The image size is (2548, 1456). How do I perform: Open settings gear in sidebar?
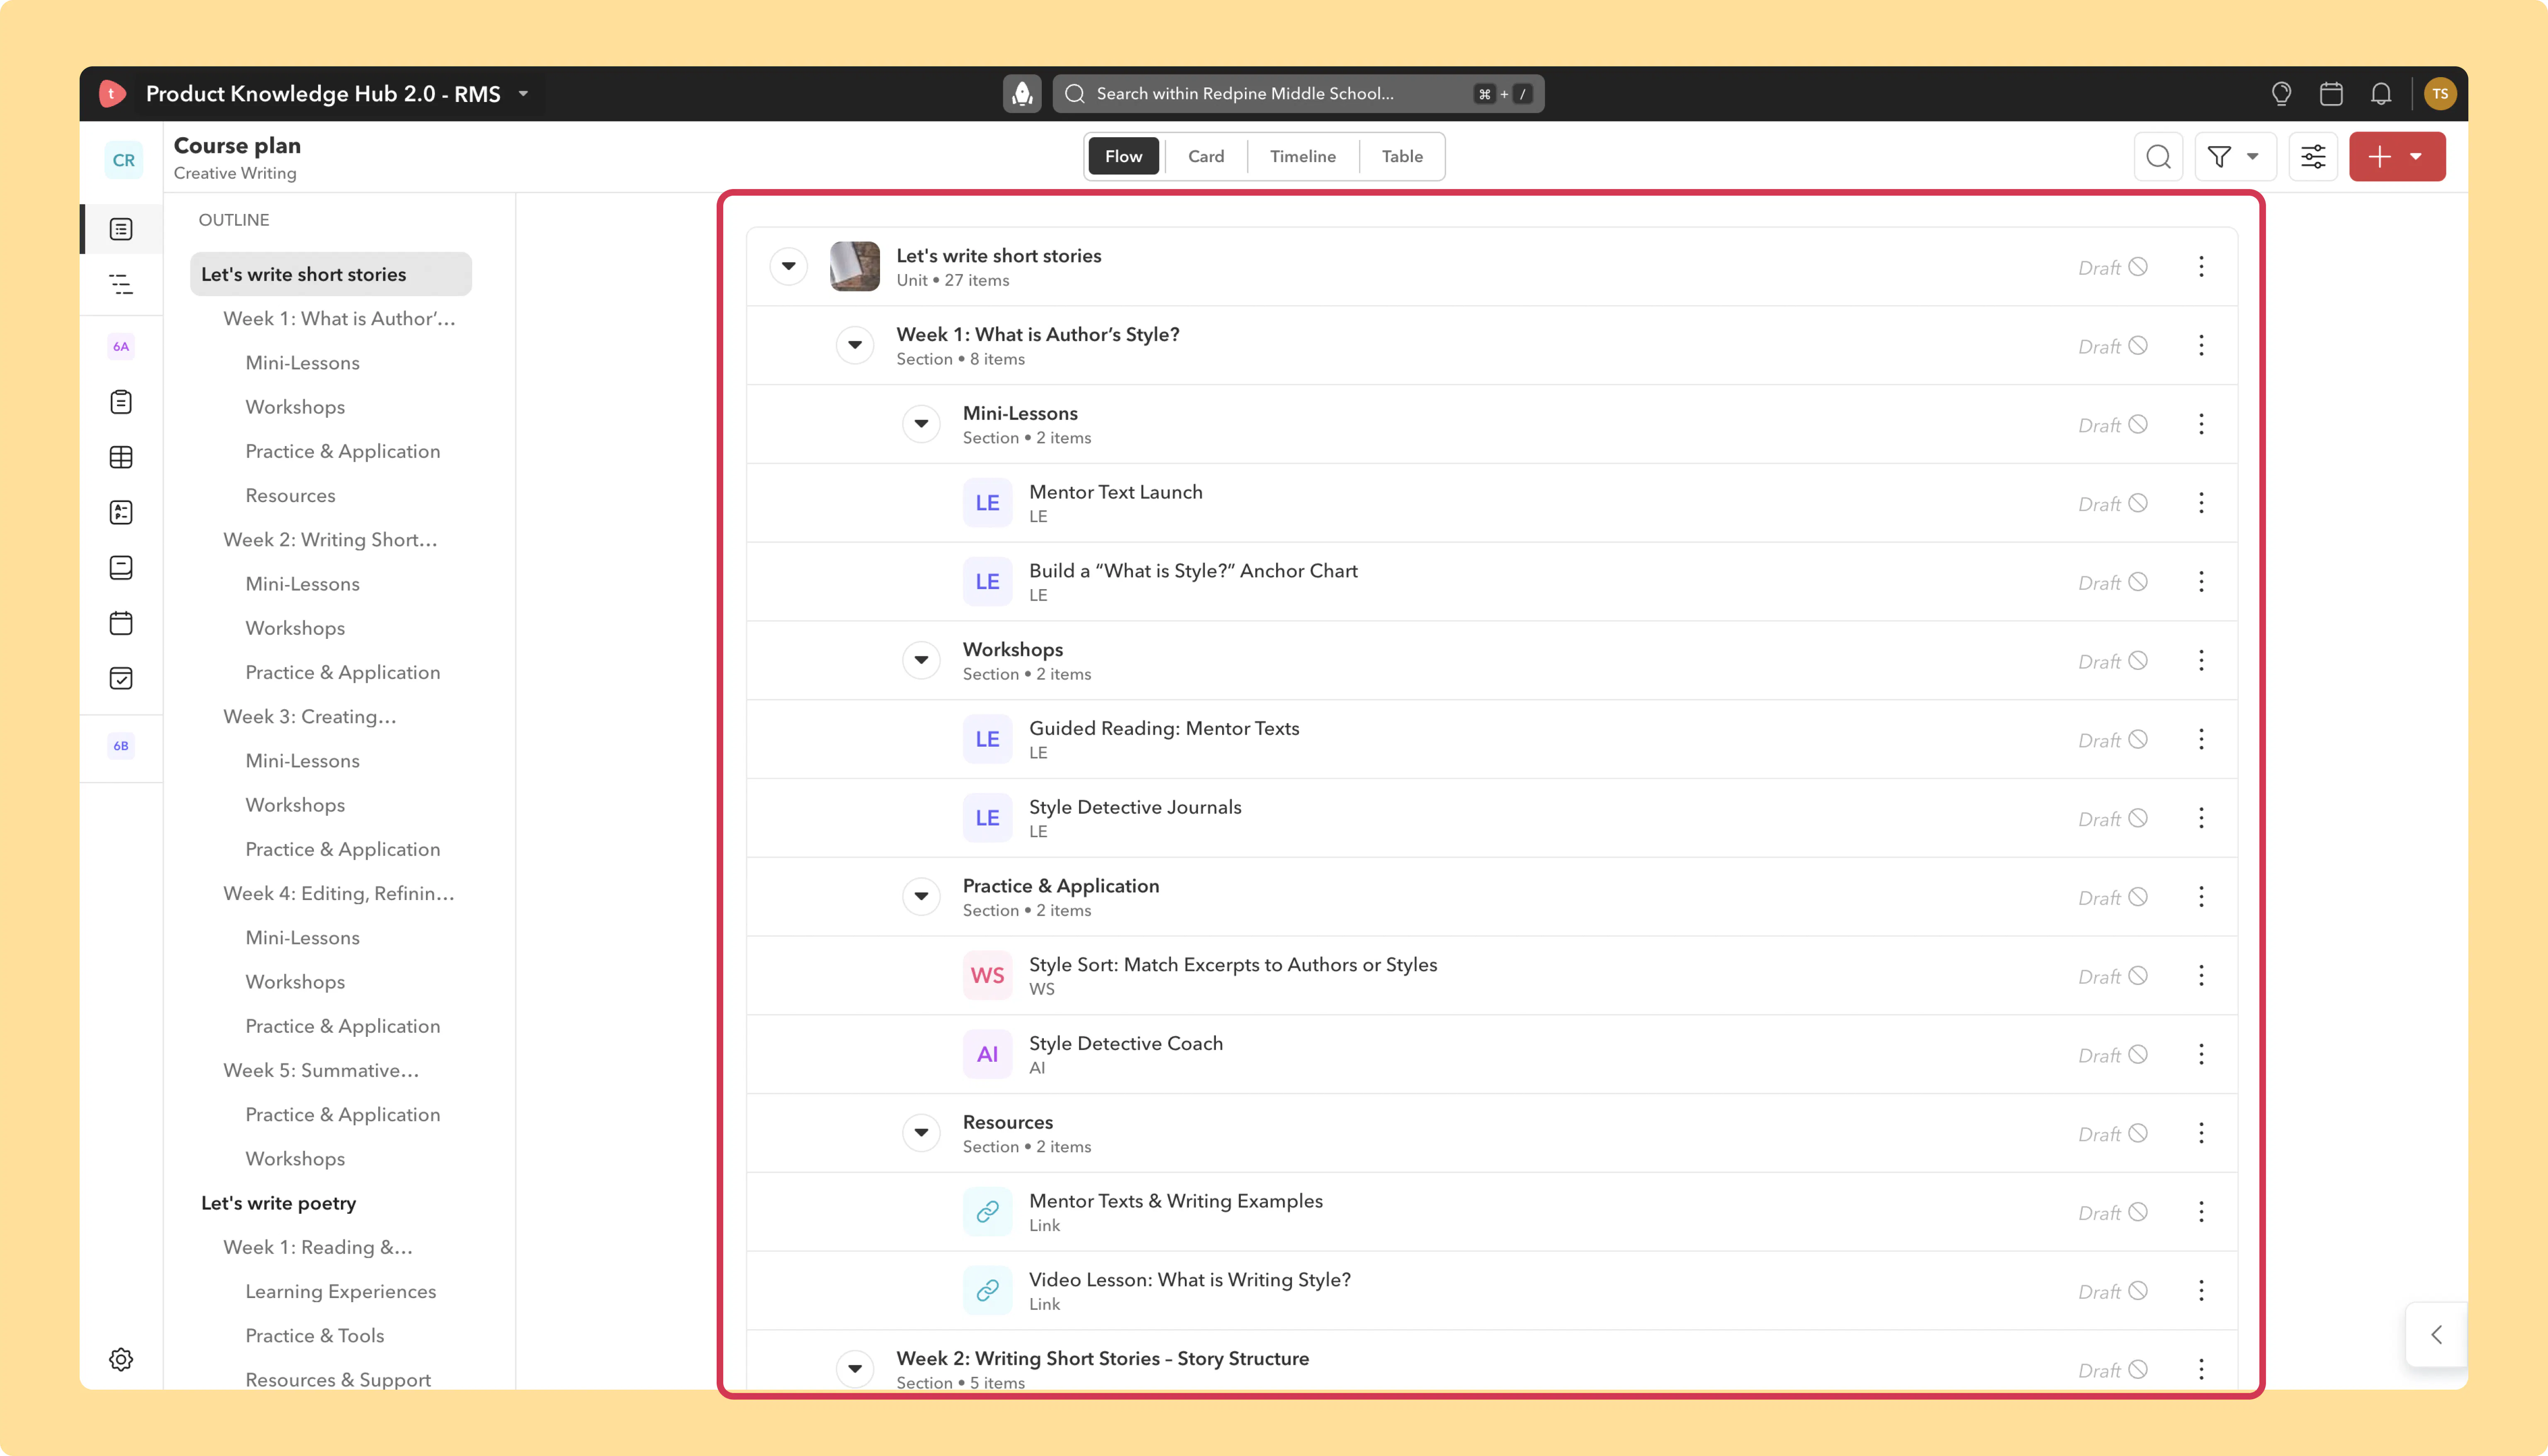[121, 1359]
